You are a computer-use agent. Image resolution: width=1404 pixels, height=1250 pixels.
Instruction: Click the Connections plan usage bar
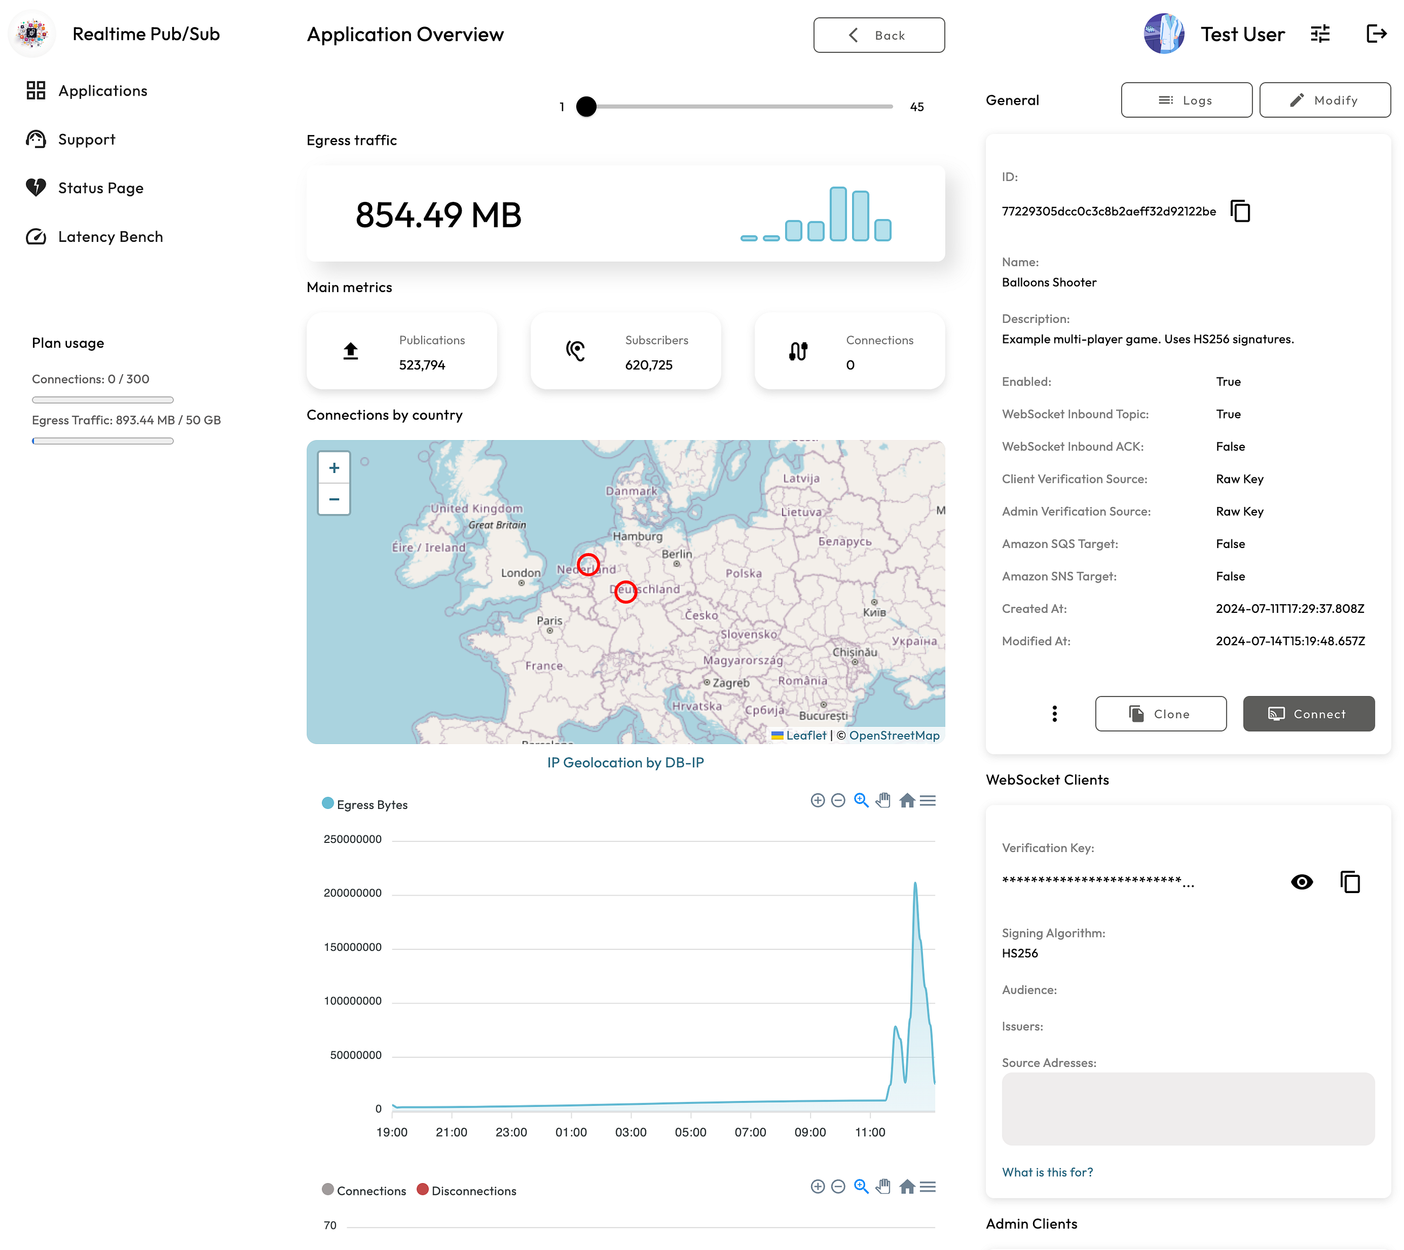103,401
